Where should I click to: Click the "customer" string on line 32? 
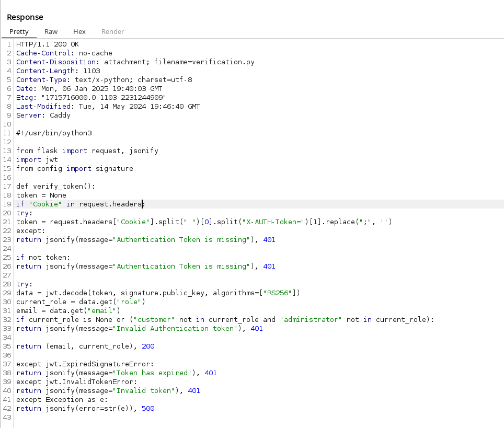(x=154, y=320)
